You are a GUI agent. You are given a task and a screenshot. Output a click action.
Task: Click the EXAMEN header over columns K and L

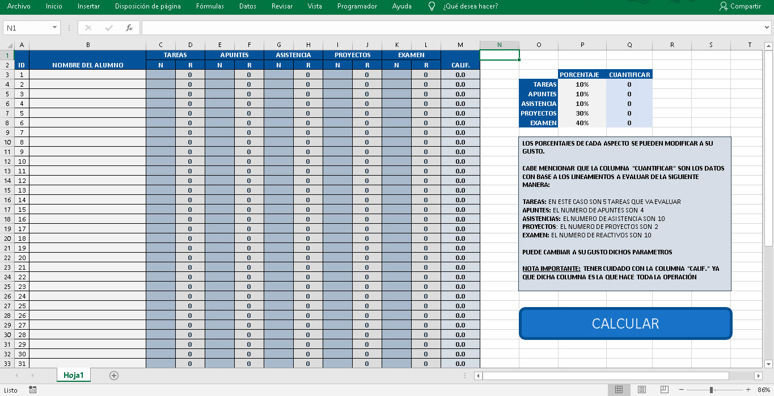click(411, 55)
